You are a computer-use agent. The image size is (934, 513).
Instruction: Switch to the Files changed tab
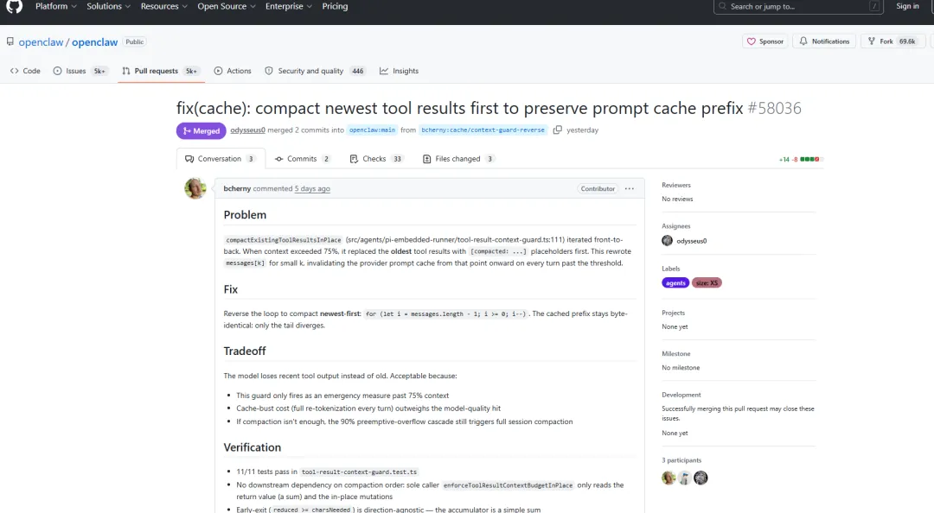click(x=458, y=159)
